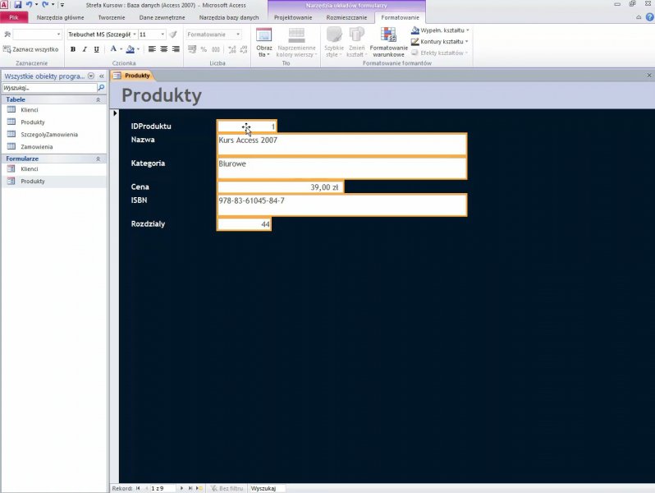Select the background fill color bucket
Viewport: 655px width, 493px height.
[x=130, y=49]
